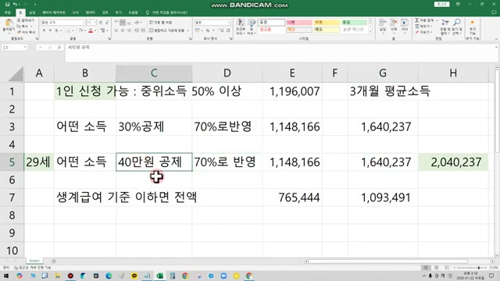The image size is (500, 281).
Task: Switch to Normal view in status bar
Action: point(426,268)
